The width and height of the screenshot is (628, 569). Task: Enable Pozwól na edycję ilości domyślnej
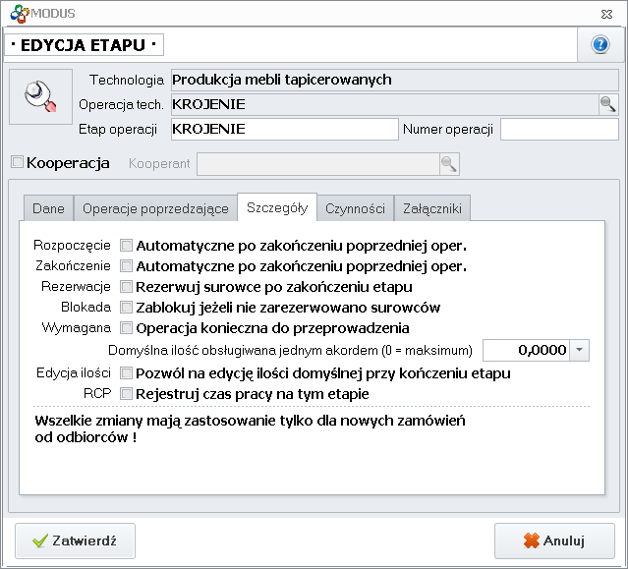pyautogui.click(x=126, y=373)
